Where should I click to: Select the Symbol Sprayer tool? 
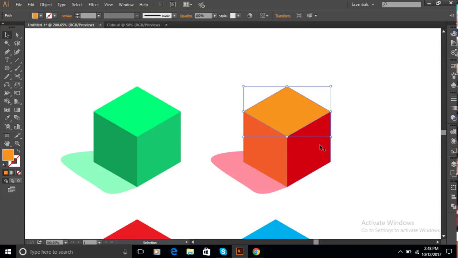point(7,127)
